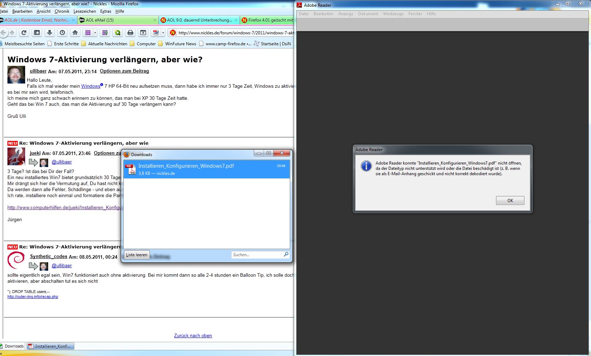The height and width of the screenshot is (356, 591).
Task: Open the www.camp-firefox.de bookmark
Action: coord(225,44)
